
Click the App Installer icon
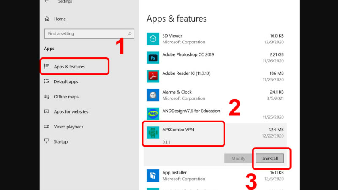pos(152,175)
